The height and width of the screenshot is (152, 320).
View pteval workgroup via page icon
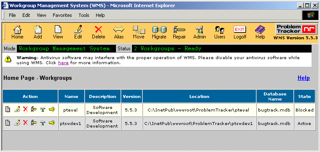[x=8, y=109]
